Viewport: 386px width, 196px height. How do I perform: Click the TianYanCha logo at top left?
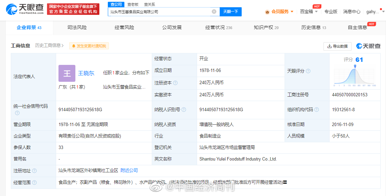point(25,9)
